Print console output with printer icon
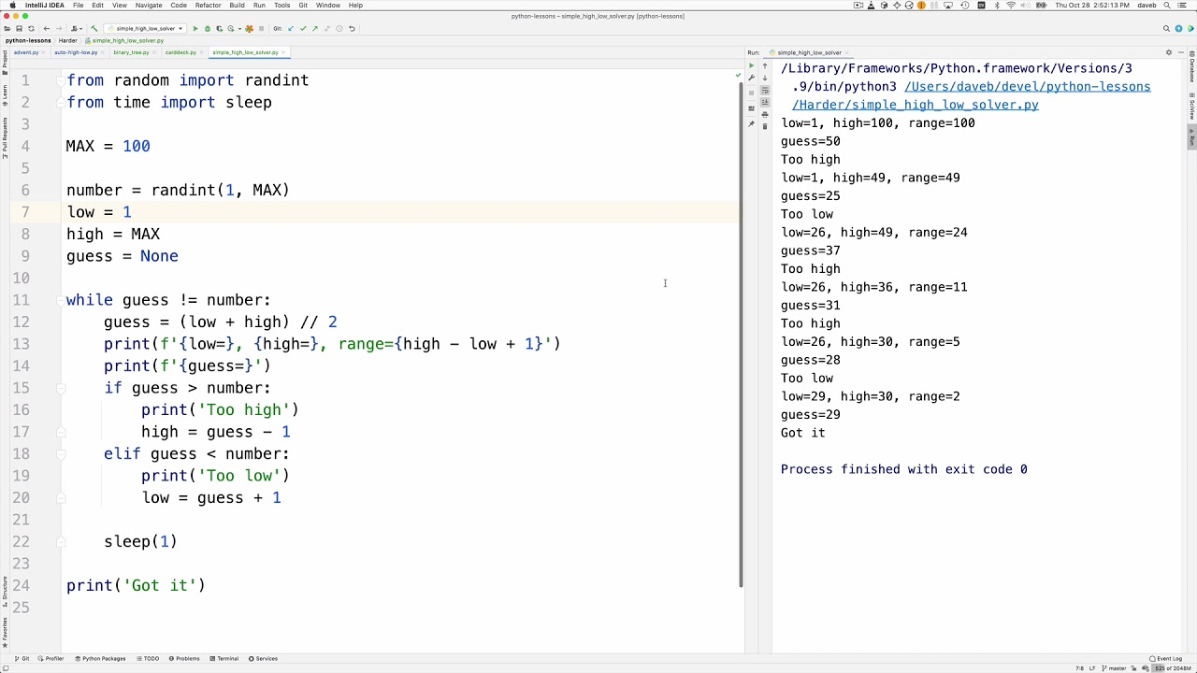1197x673 pixels. (x=765, y=114)
